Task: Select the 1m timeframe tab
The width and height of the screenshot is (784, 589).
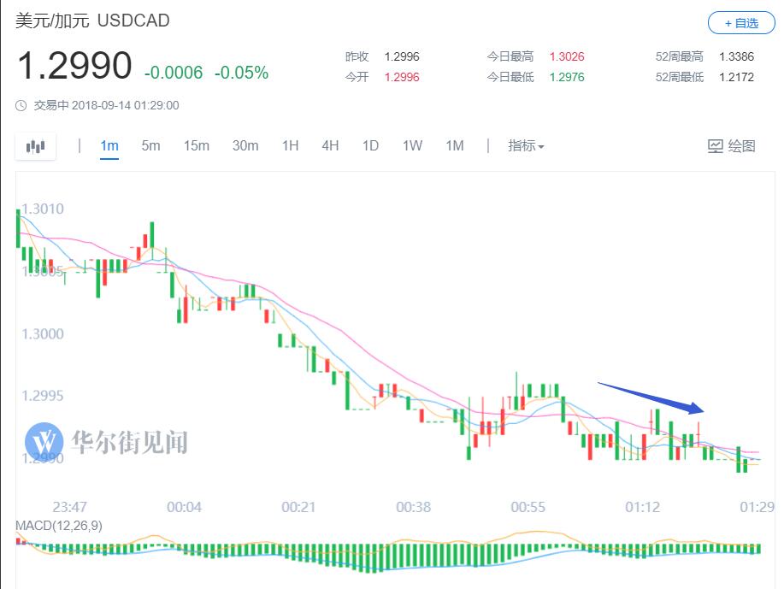Action: pyautogui.click(x=109, y=145)
